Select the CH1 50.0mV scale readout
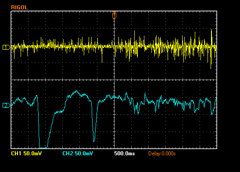Viewport: 240px width, 172px height. pyautogui.click(x=26, y=154)
